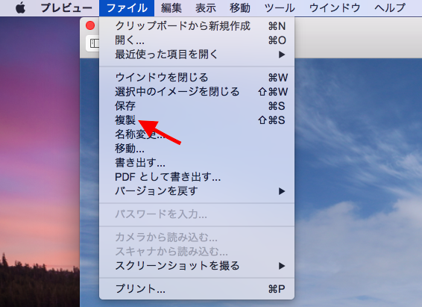
Task: Choose PDF として書き出す...
Action: click(x=197, y=177)
